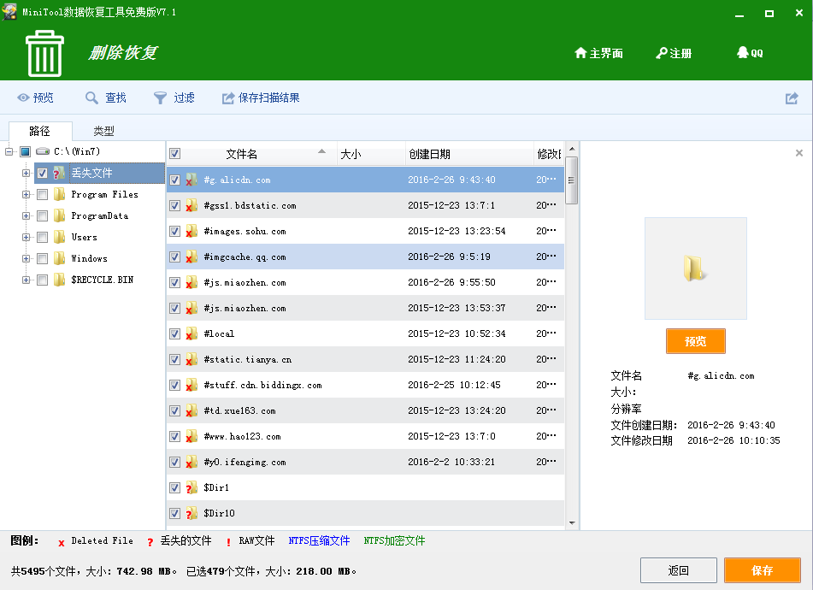Sort by the 创建日期 column header
This screenshot has height=590, width=813.
point(469,153)
